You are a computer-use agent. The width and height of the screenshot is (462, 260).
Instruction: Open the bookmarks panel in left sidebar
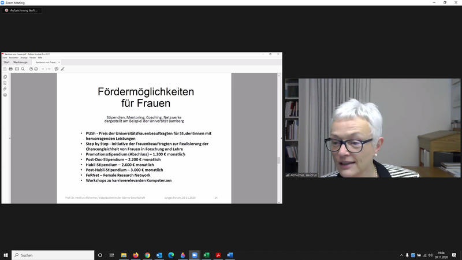pyautogui.click(x=5, y=83)
